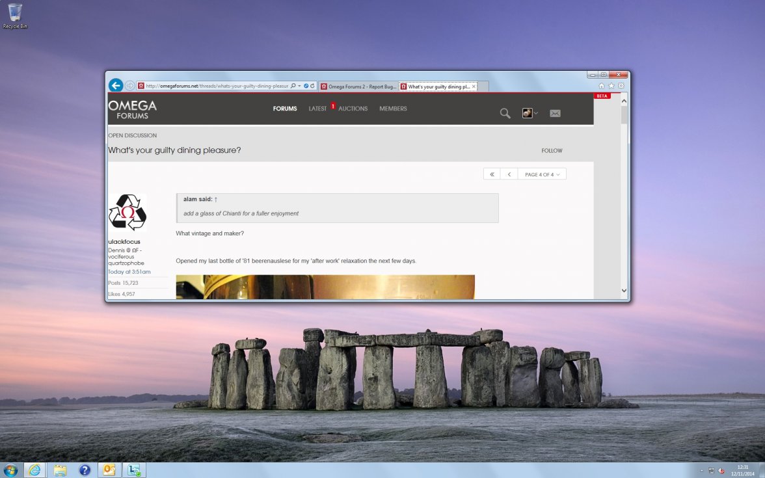Open Windows Explorer from the taskbar
This screenshot has height=478, width=765.
click(x=59, y=470)
